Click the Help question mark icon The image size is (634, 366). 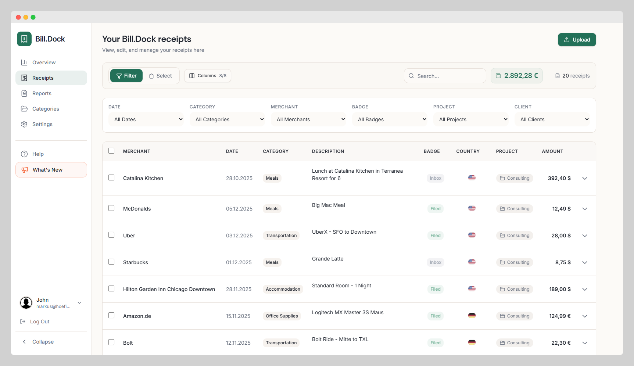[24, 154]
